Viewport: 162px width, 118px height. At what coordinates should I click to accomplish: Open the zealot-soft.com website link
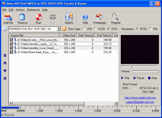(x=140, y=98)
